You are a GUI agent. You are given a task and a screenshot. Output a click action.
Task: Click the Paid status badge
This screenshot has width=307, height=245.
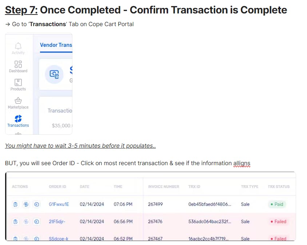tap(277, 204)
